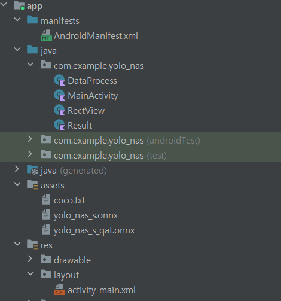Expand the com.example.yolo_nas (androidTest) package

(30, 139)
